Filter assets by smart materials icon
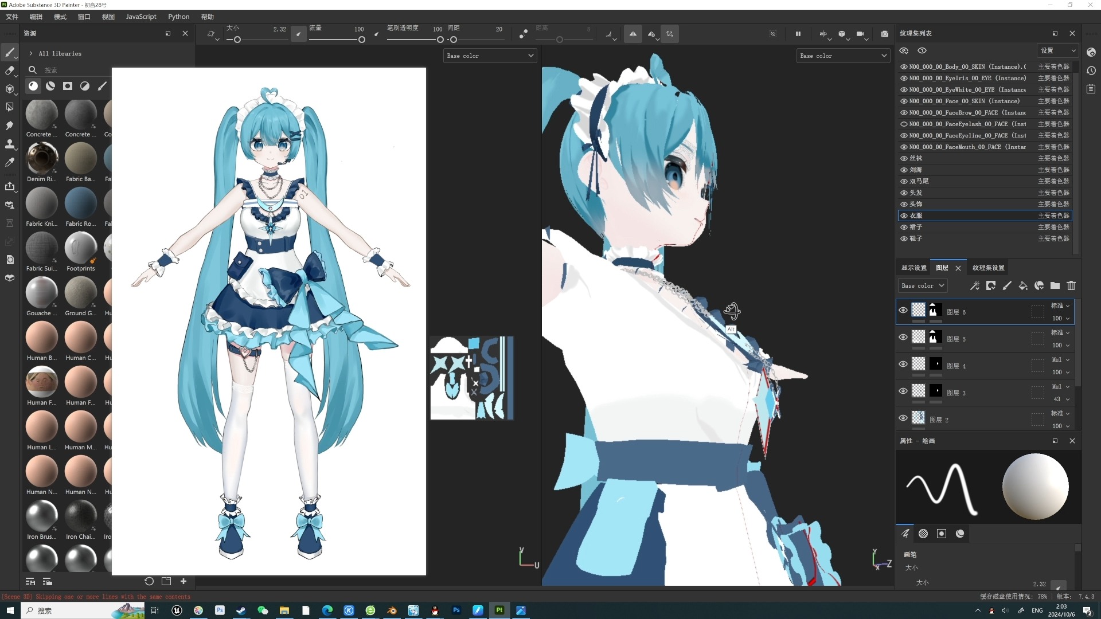Image resolution: width=1101 pixels, height=619 pixels. pos(50,86)
